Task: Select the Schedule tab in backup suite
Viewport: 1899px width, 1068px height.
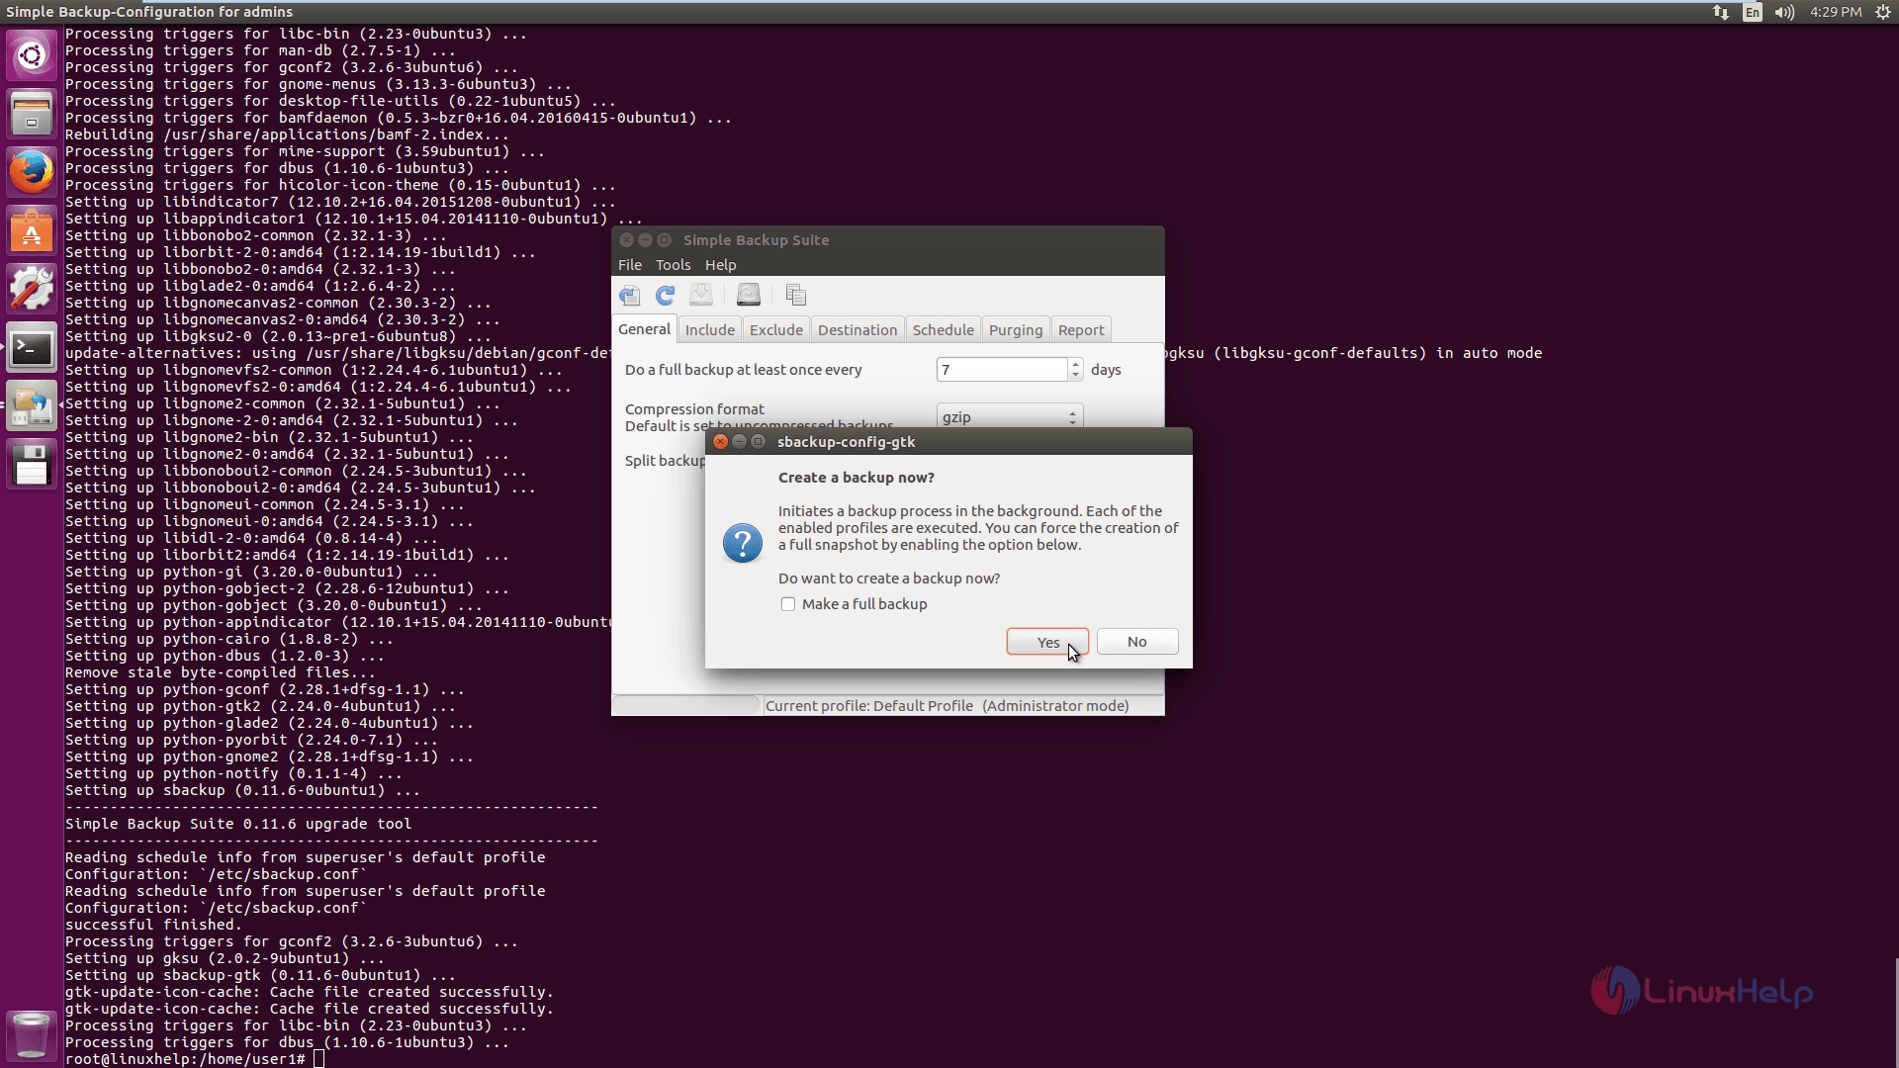Action: coord(943,328)
